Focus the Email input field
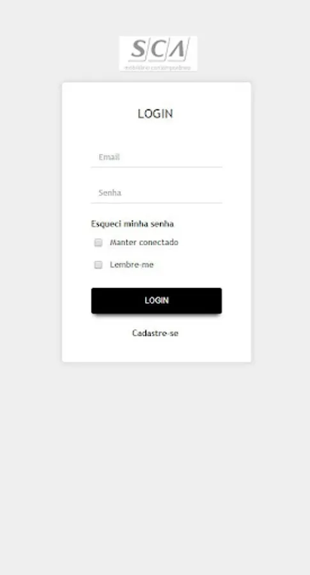This screenshot has width=310, height=575. pyautogui.click(x=157, y=157)
